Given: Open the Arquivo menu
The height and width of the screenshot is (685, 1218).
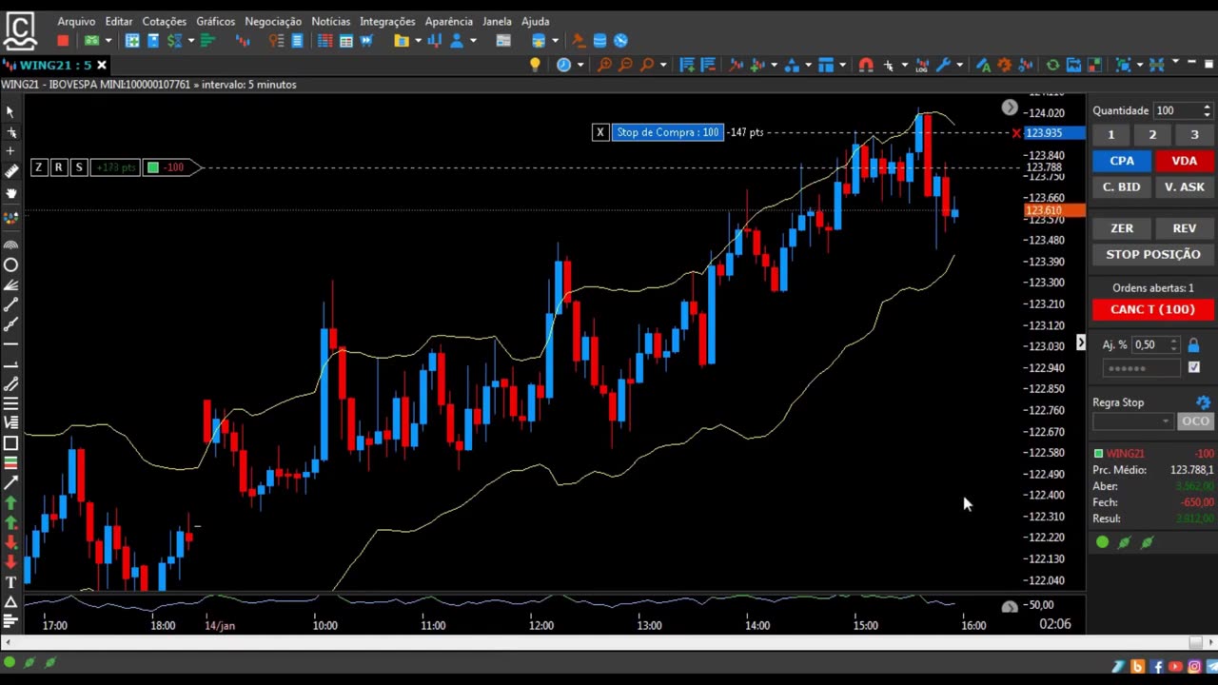Looking at the screenshot, I should (x=76, y=21).
